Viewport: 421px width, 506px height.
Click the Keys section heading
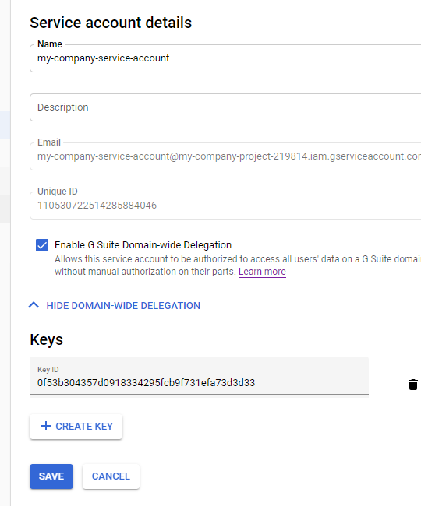point(47,340)
